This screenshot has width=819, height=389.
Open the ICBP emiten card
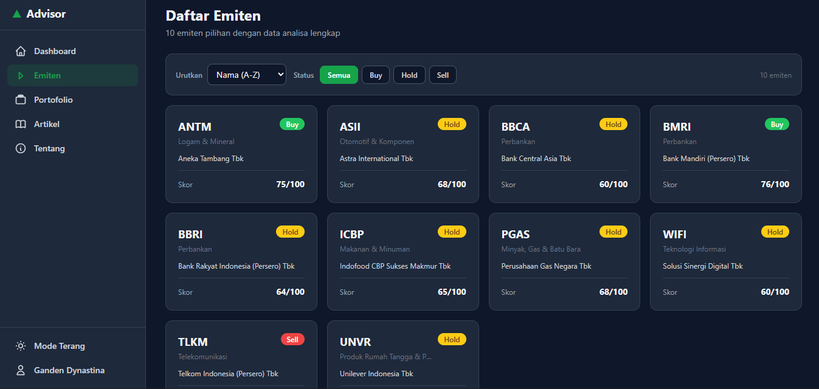coord(403,261)
